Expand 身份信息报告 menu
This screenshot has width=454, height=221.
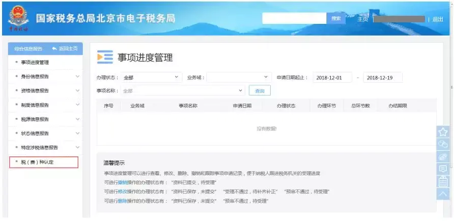pos(45,77)
